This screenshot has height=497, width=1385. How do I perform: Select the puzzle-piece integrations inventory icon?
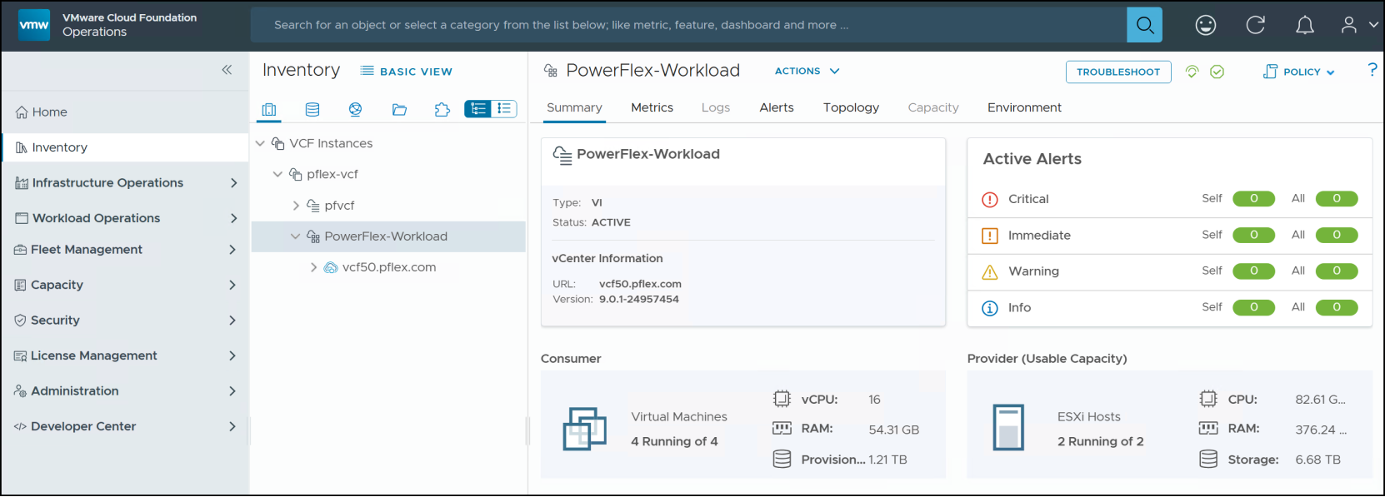tap(442, 109)
